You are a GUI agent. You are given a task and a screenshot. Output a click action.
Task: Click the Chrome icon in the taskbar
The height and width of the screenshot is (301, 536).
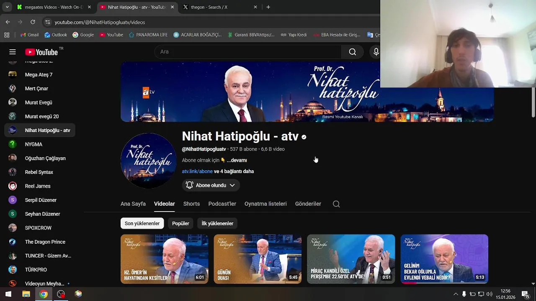coord(44,294)
